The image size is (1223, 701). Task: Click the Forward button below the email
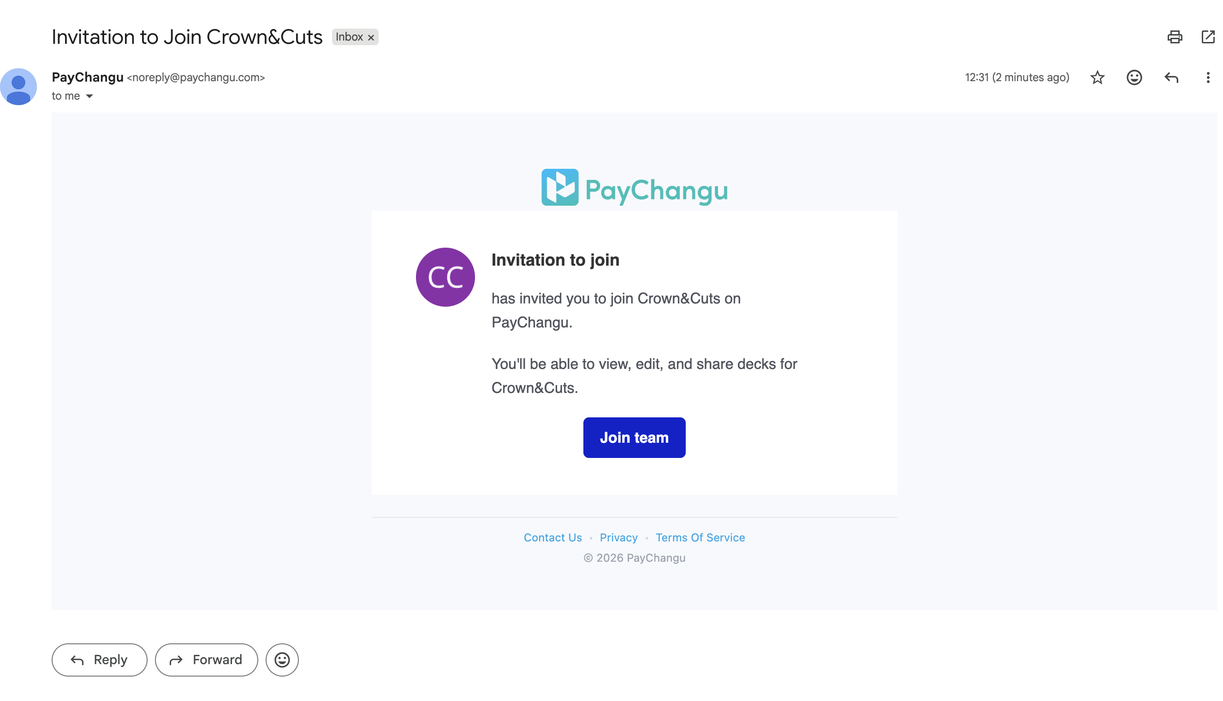(x=206, y=659)
